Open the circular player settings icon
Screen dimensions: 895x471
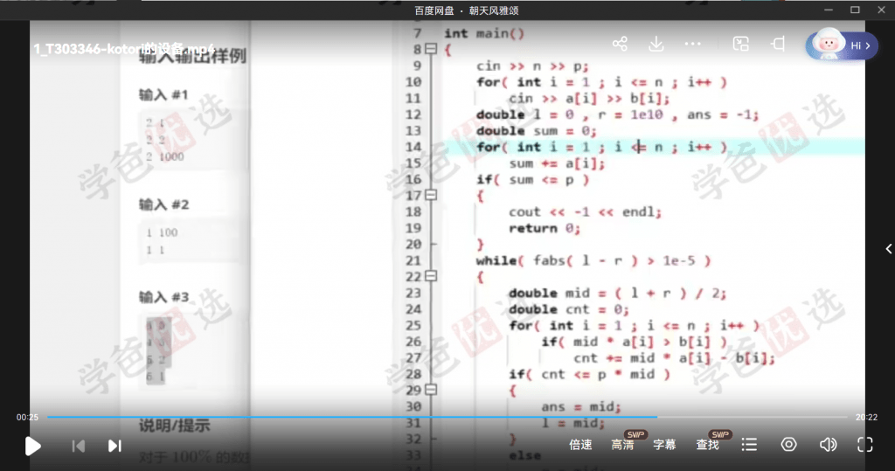pos(789,445)
